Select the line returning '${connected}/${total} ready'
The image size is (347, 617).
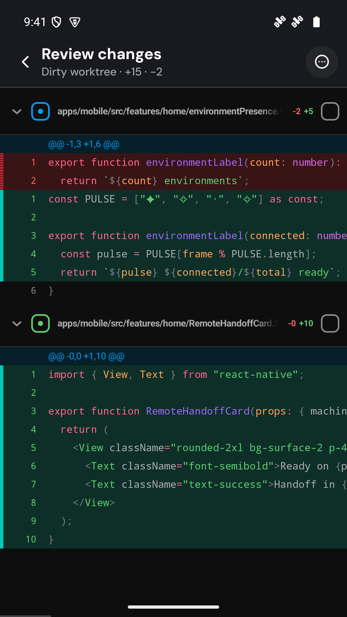pyautogui.click(x=173, y=272)
